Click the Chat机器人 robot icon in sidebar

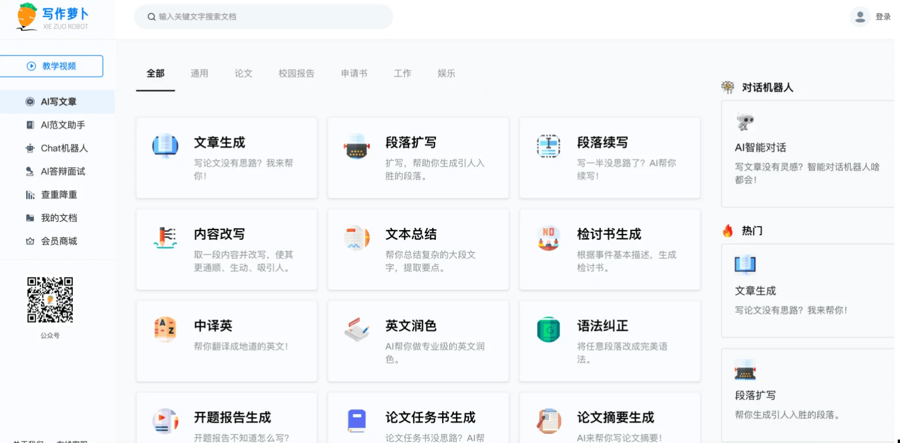[30, 149]
